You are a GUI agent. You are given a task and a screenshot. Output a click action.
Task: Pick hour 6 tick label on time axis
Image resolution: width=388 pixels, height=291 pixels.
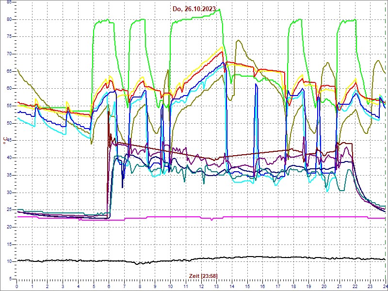click(109, 286)
